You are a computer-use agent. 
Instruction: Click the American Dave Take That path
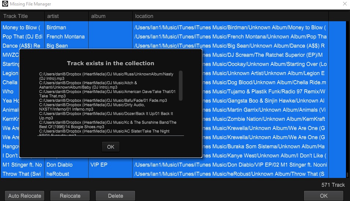pos(107,94)
